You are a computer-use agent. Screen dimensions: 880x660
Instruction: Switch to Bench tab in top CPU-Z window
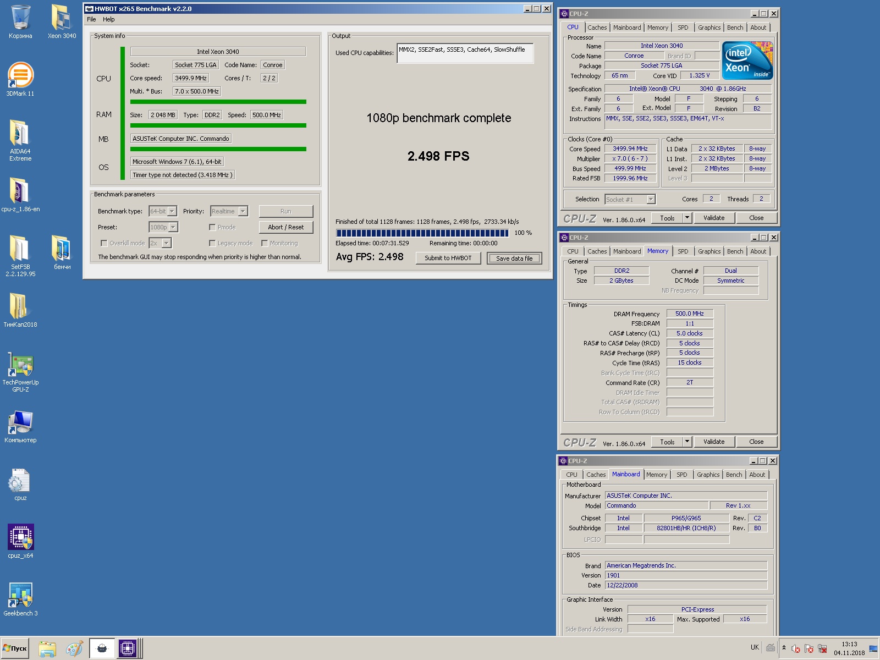tap(735, 28)
